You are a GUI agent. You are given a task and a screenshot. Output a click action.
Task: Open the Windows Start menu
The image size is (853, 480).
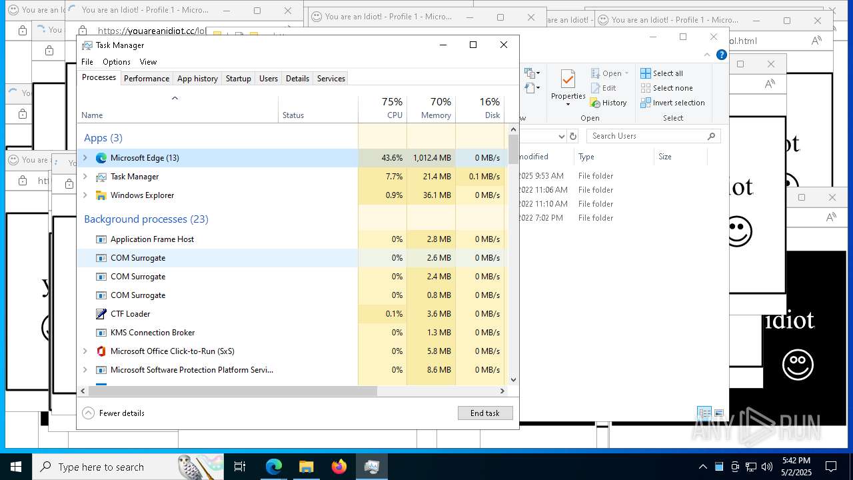click(x=16, y=467)
